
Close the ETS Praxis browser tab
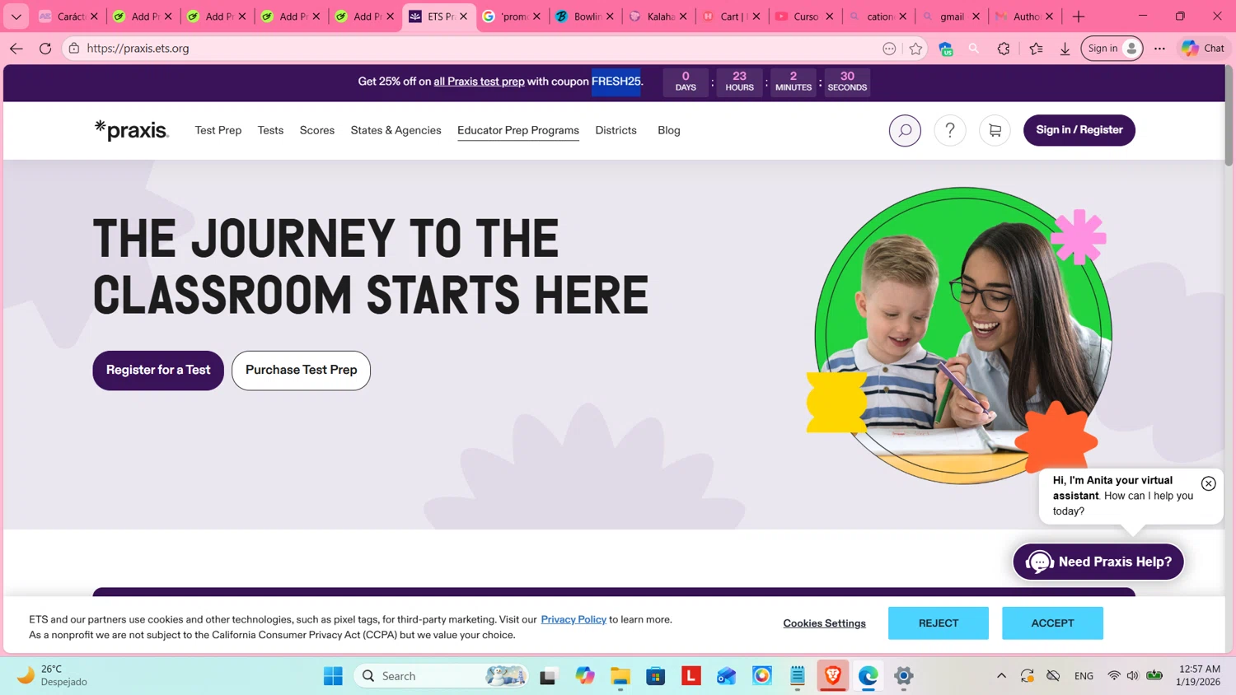click(463, 16)
